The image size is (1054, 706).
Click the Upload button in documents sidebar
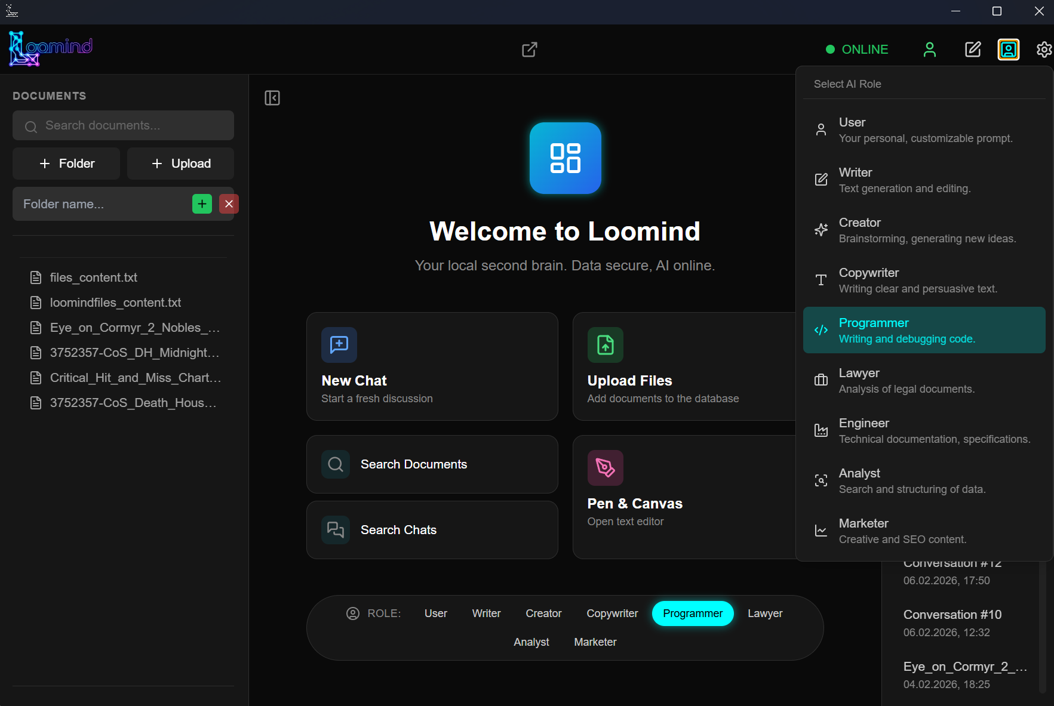pyautogui.click(x=180, y=164)
